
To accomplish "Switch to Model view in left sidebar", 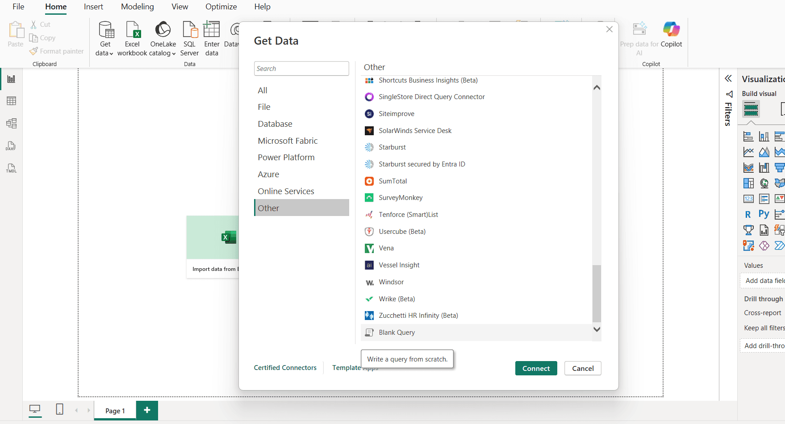I will (x=12, y=123).
